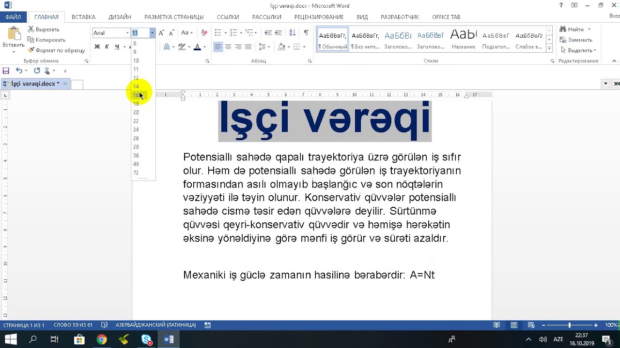Toggle justify alignment
Viewport: 620px width, 348px height.
pos(248,47)
